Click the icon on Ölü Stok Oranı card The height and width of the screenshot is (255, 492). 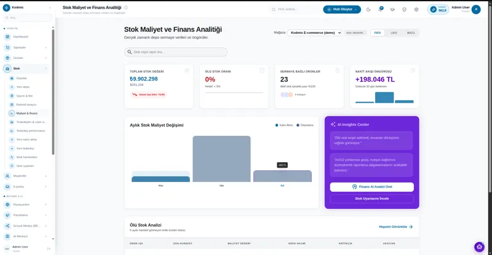click(x=262, y=71)
